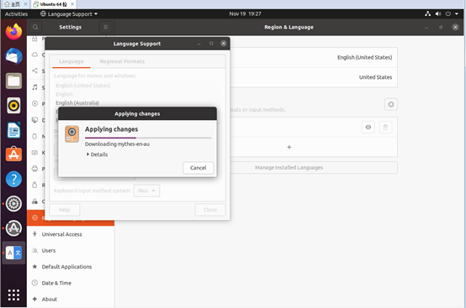Viewport: 466px width, 308px height.
Task: Click the Nov 19 19:27 clock
Action: [x=245, y=13]
